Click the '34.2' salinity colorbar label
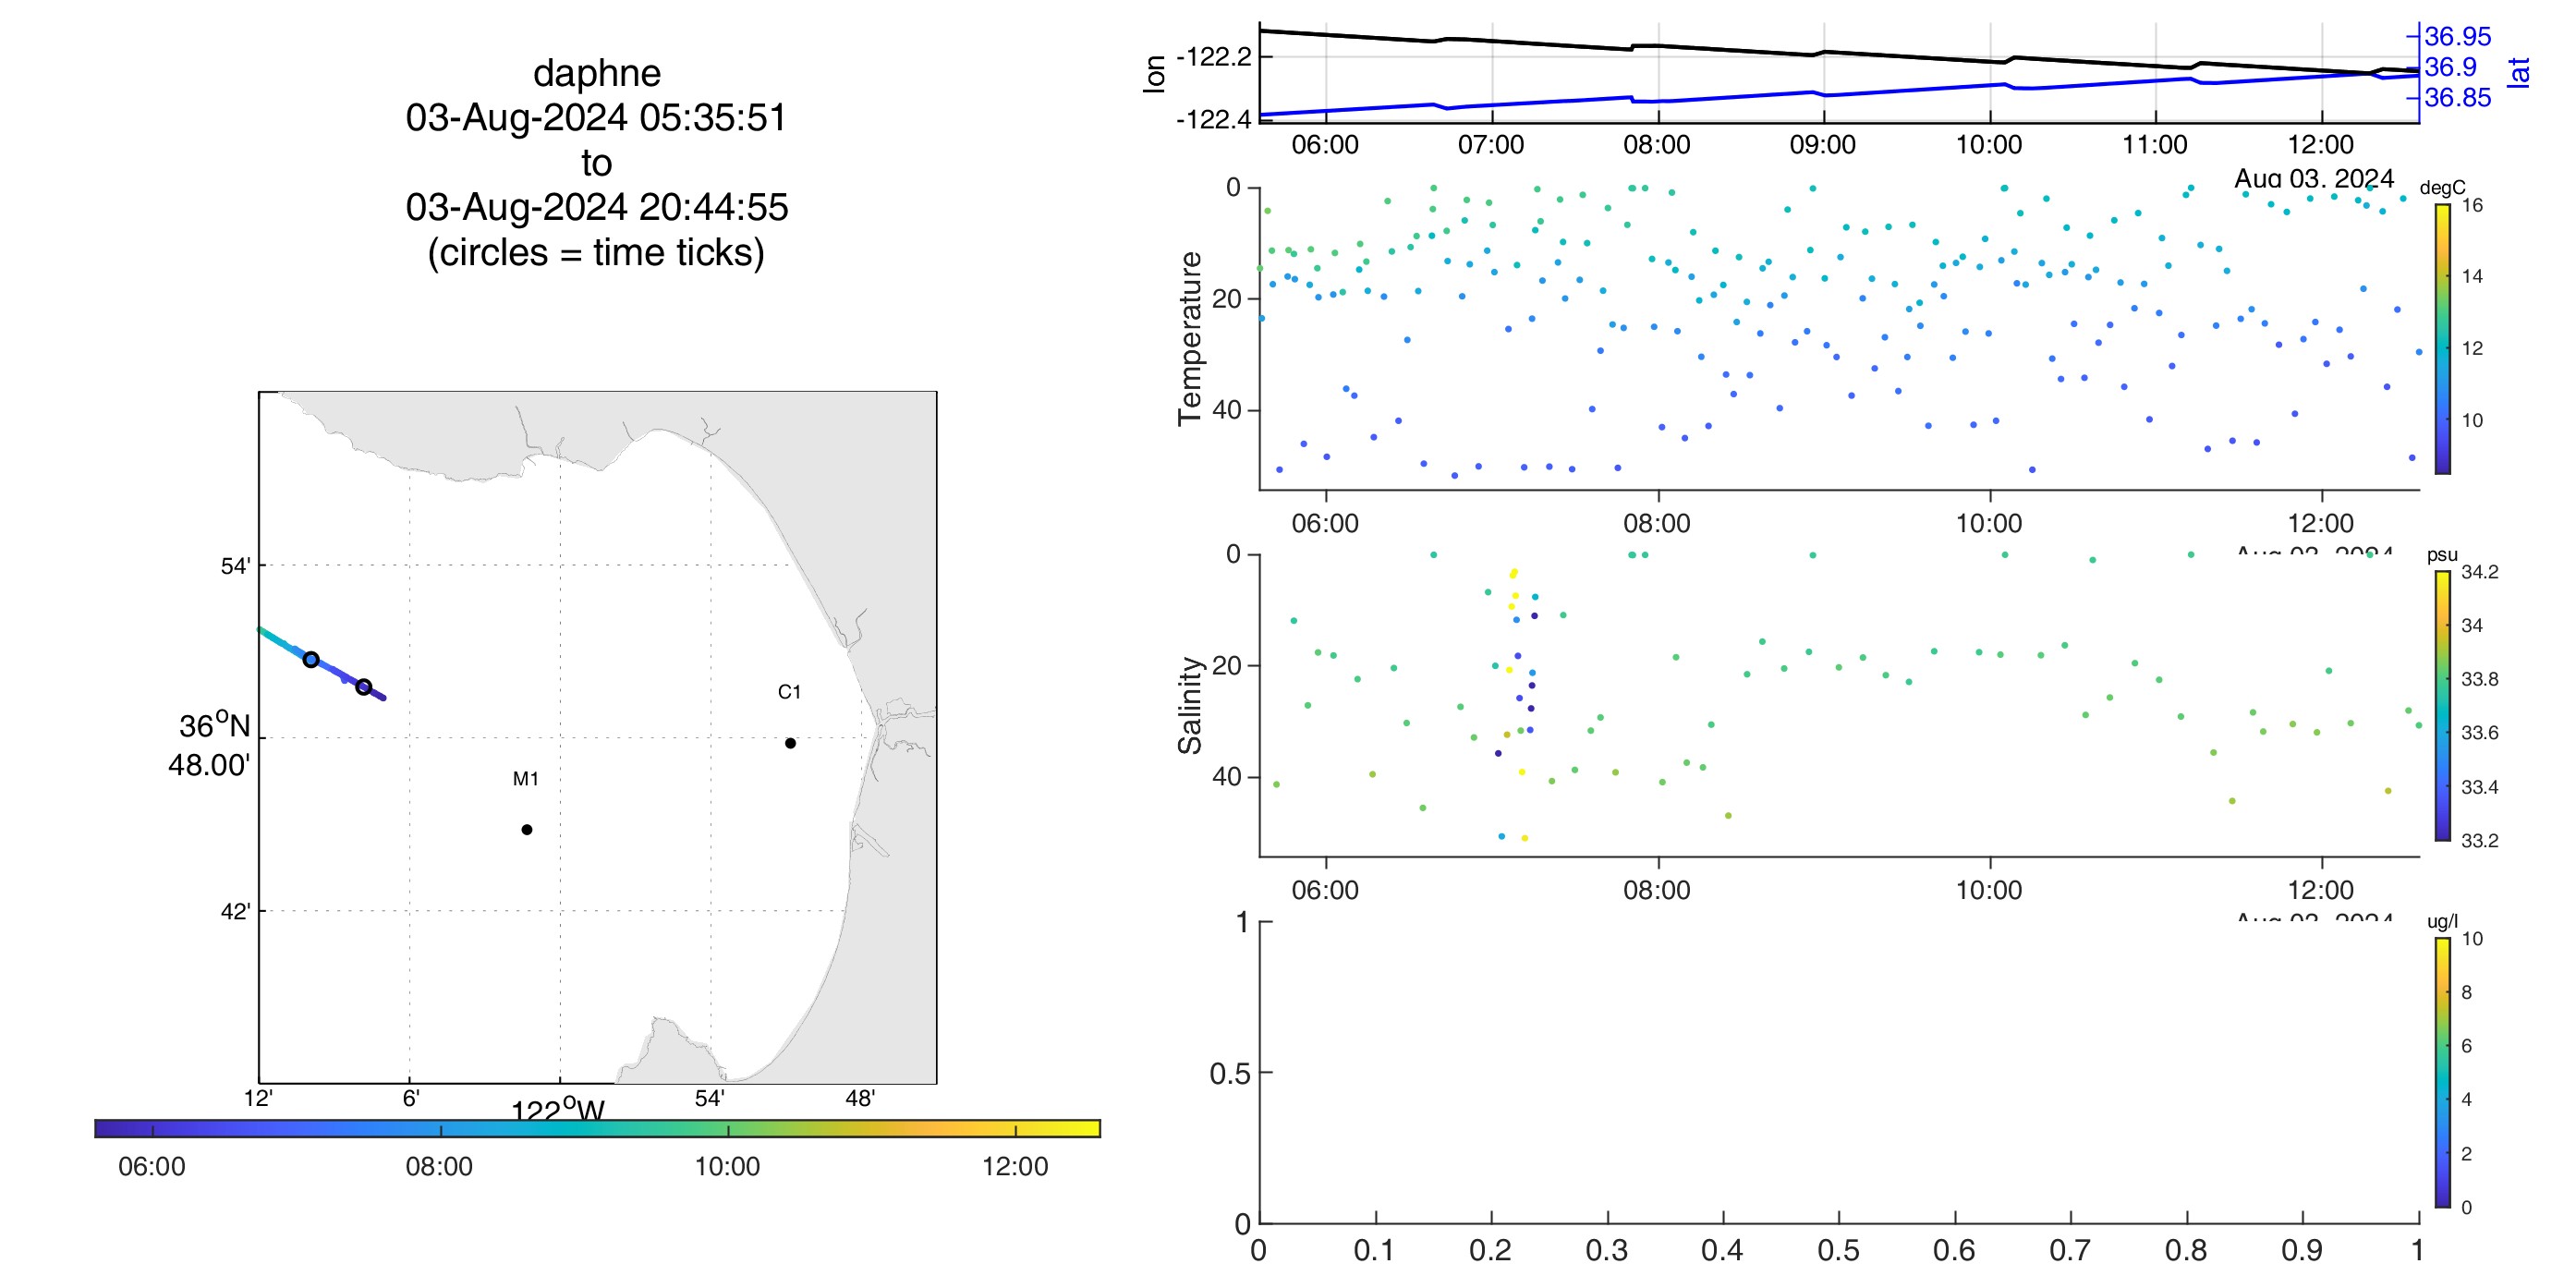This screenshot has height=1288, width=2576. (2479, 572)
